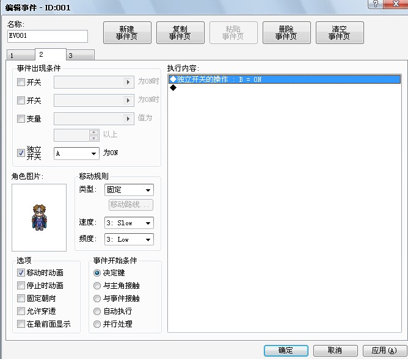
Task: Open the second 开关 selector arrow
Action: [x=128, y=100]
